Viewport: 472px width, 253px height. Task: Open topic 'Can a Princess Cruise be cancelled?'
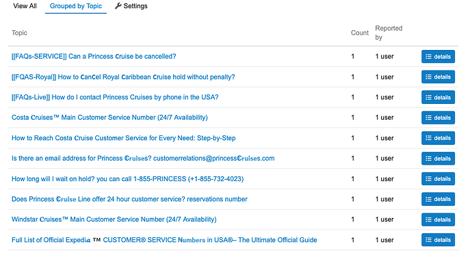94,56
